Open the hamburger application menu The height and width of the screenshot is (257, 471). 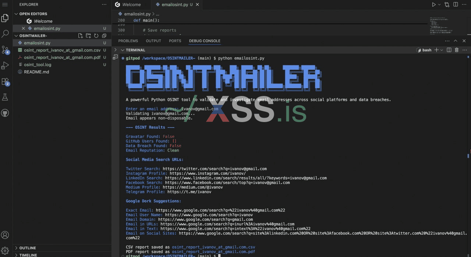pyautogui.click(x=5, y=4)
